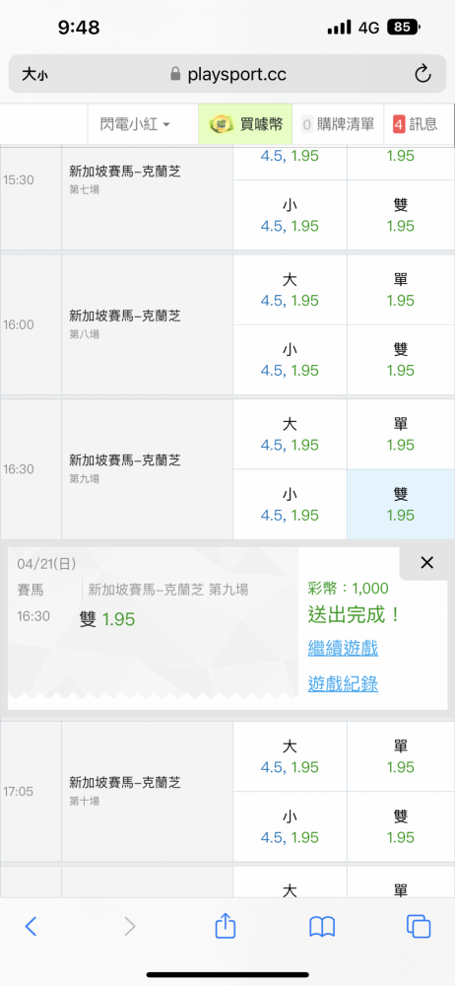Select 單 1.95 for 16:30 第九場
Screen dimensions: 455x986
coord(401,435)
